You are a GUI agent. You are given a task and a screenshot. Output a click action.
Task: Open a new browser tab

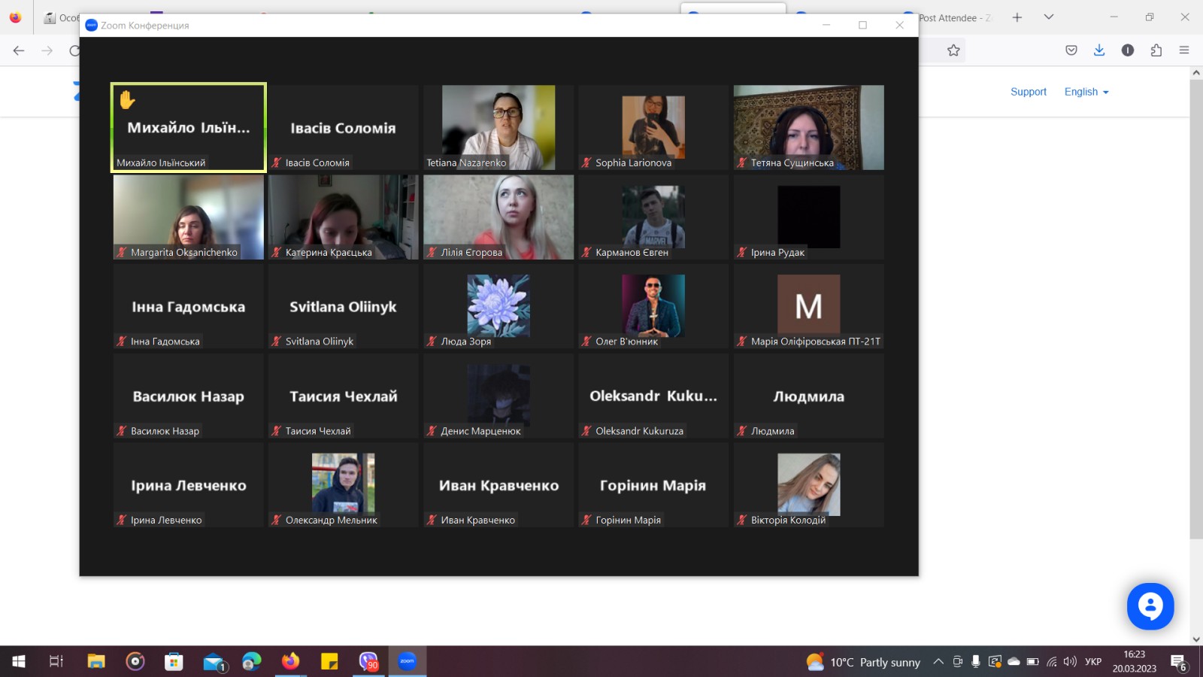pos(1017,17)
